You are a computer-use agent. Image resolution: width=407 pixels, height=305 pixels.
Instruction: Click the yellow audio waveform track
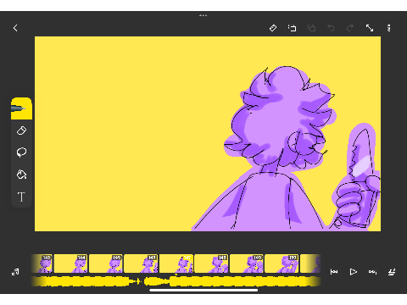(176, 281)
